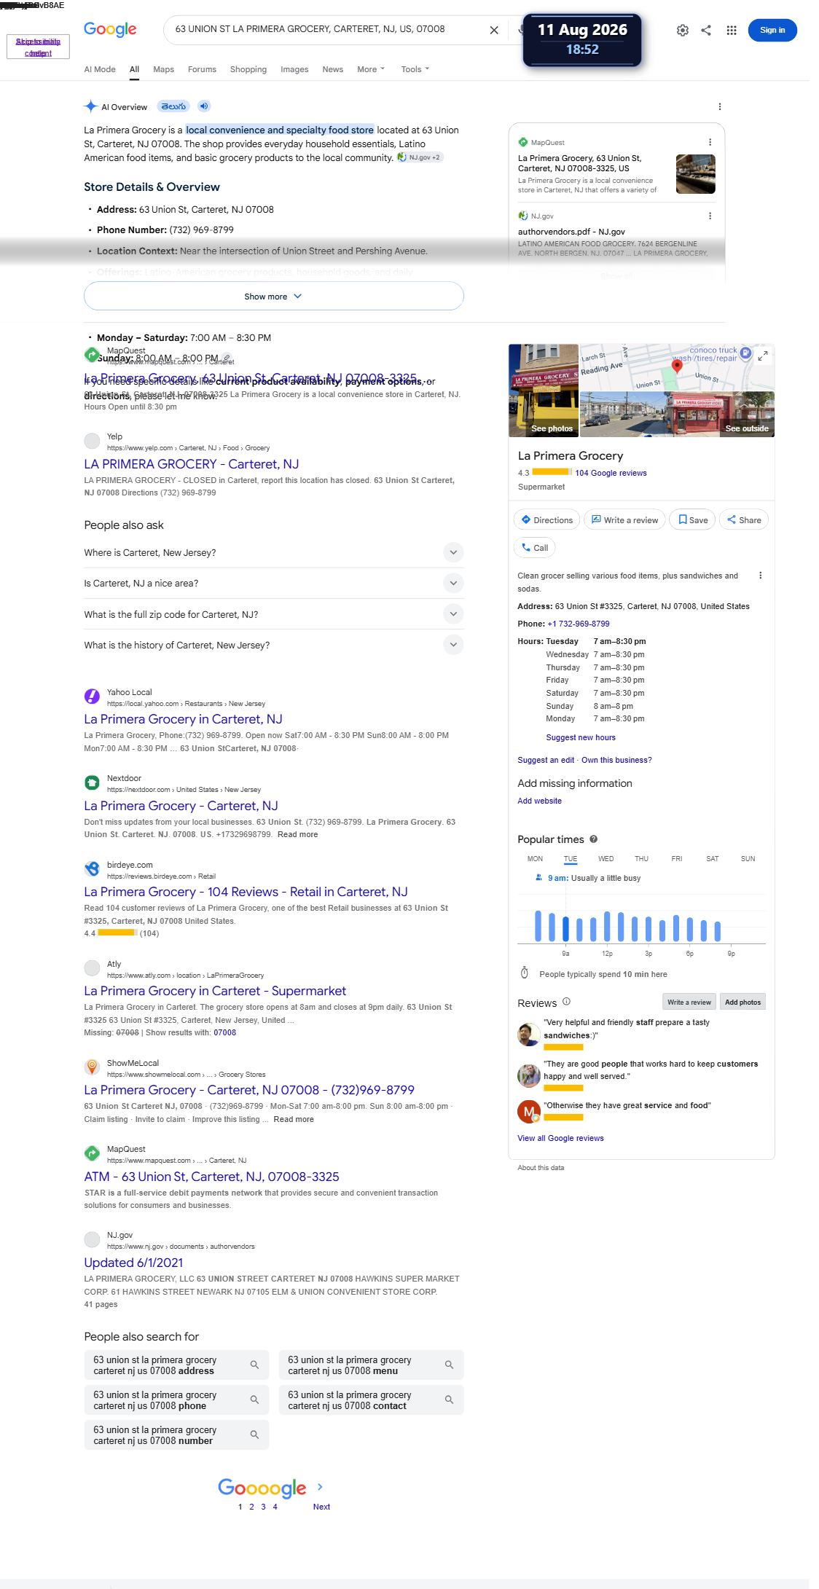This screenshot has width=819, height=1589.
Task: Switch to the News tab
Action: click(x=332, y=69)
